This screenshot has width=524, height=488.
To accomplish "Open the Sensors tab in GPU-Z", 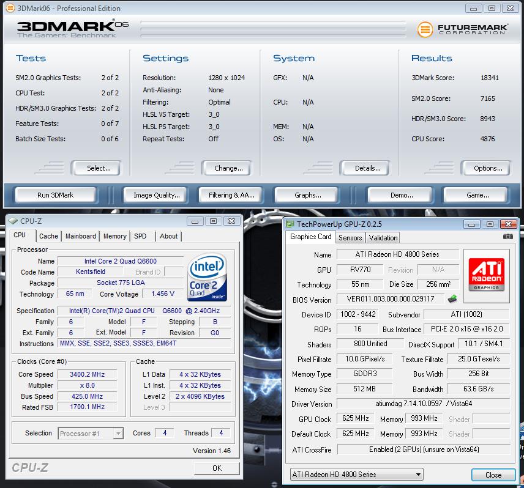I will click(x=350, y=238).
